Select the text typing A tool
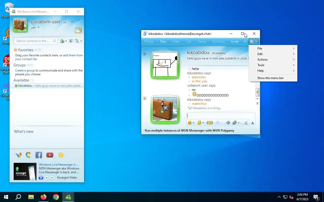324x202 pixels. [x=252, y=123]
